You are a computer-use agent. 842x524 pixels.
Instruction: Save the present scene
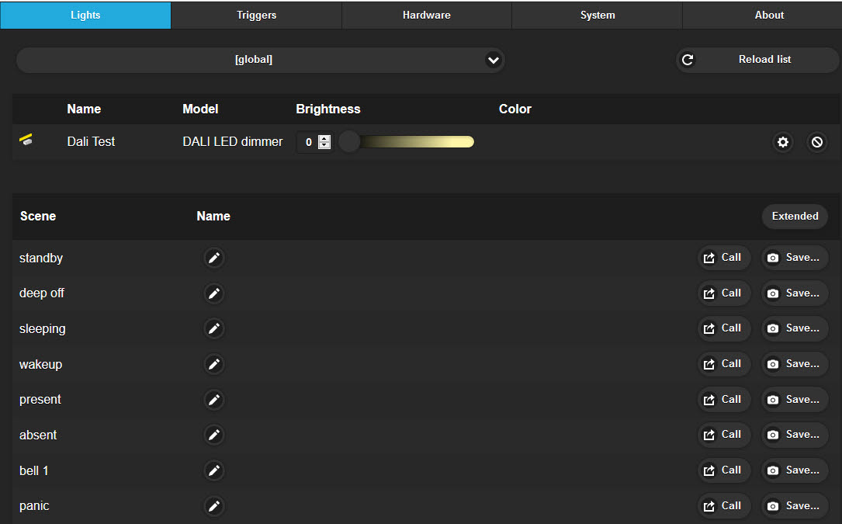[x=794, y=399]
